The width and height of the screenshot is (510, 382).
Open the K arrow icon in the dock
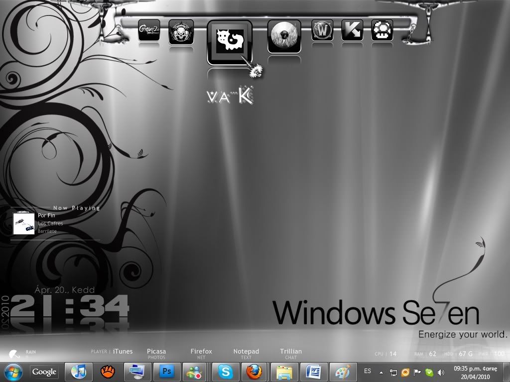pos(352,30)
